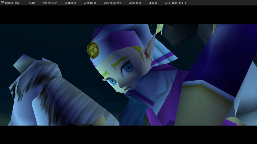The height and width of the screenshot is (144, 257).
Task: Select Audio from the menu bar
Action: click(32, 3)
